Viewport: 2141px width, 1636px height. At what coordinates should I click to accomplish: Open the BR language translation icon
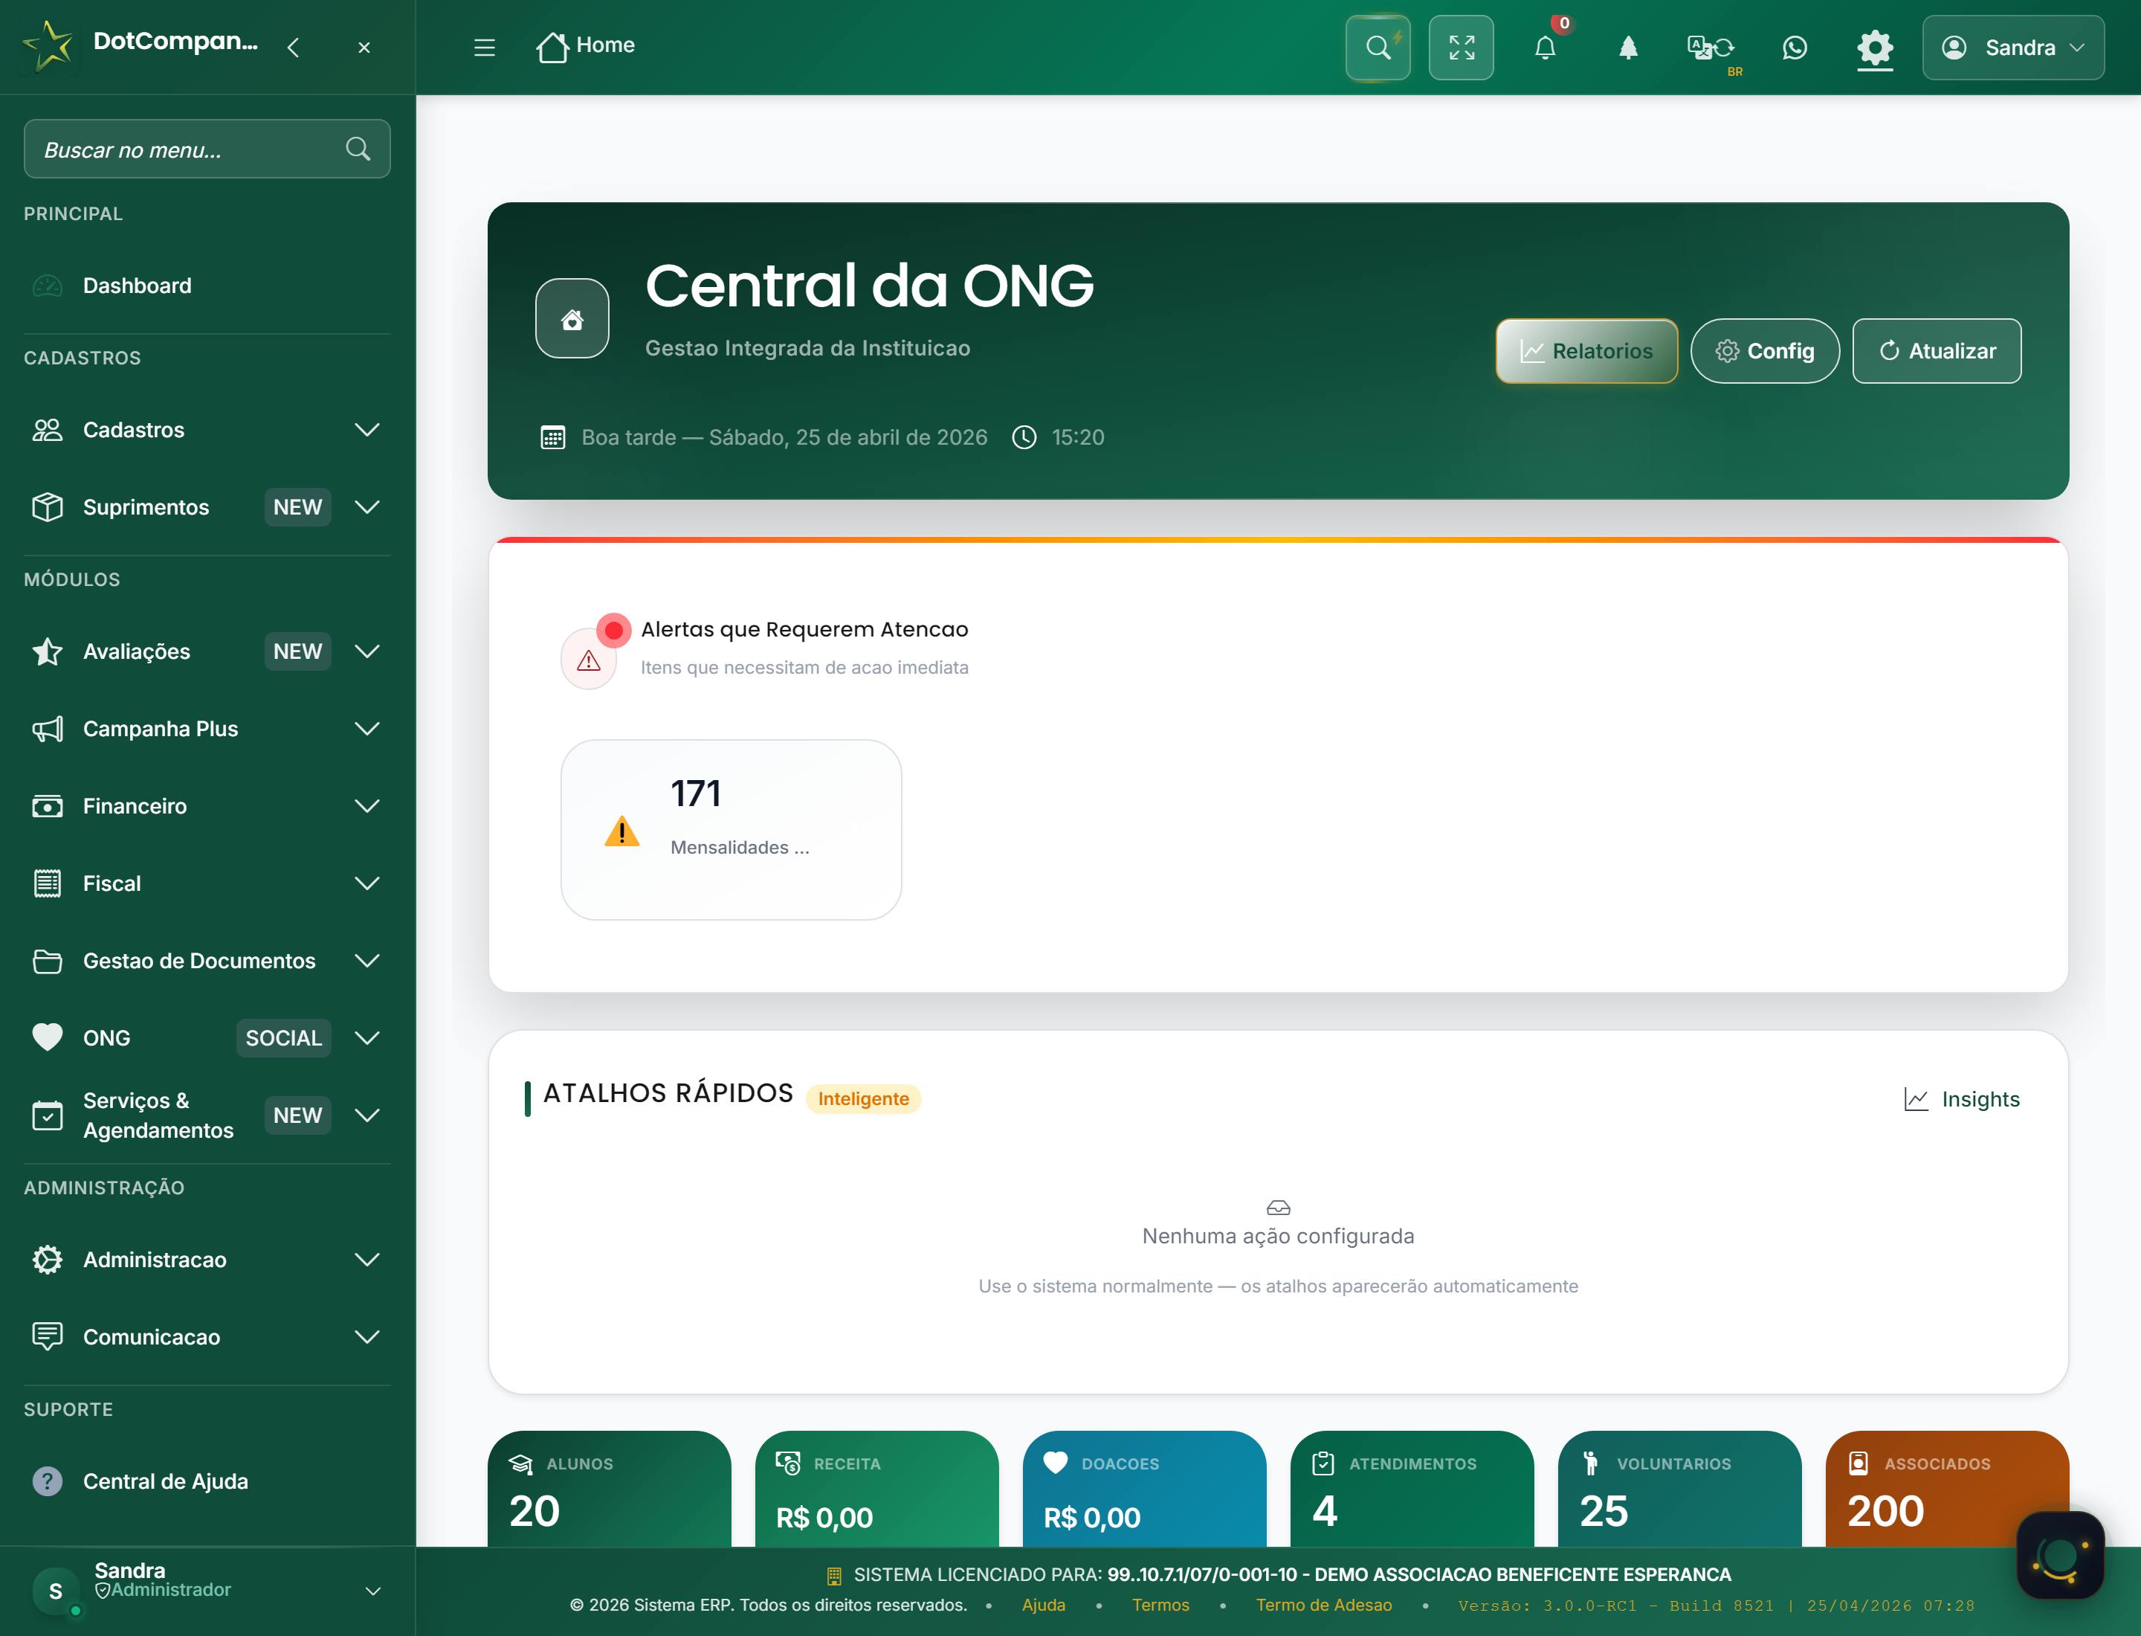click(x=1711, y=47)
